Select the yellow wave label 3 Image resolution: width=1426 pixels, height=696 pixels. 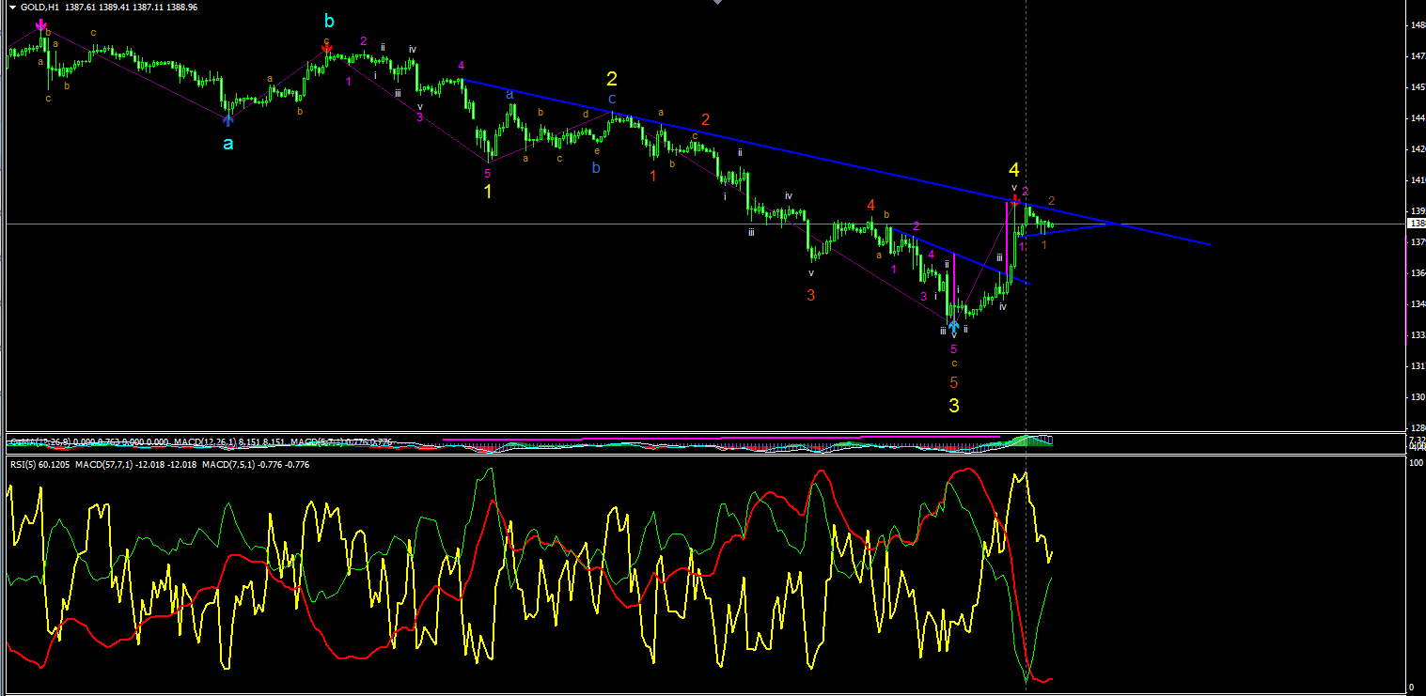point(954,406)
